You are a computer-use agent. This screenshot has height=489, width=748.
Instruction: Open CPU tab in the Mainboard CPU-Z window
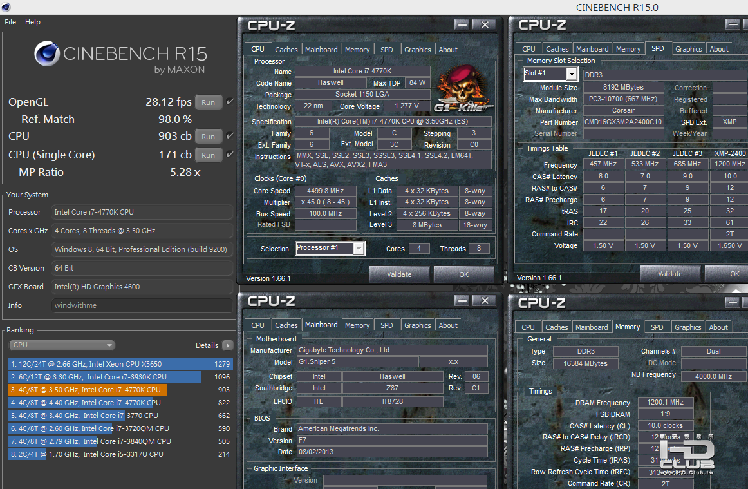tap(257, 325)
